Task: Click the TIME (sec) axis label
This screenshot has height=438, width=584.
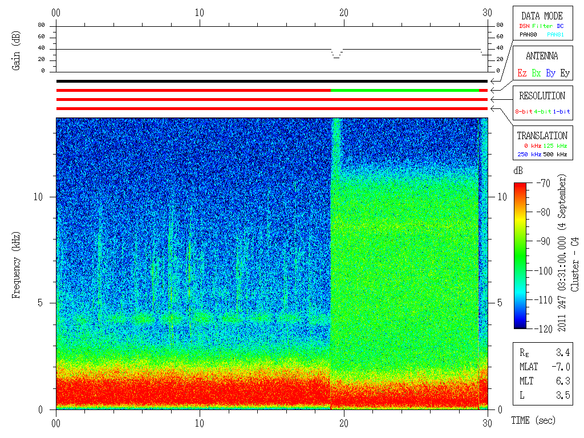Action: (533, 420)
